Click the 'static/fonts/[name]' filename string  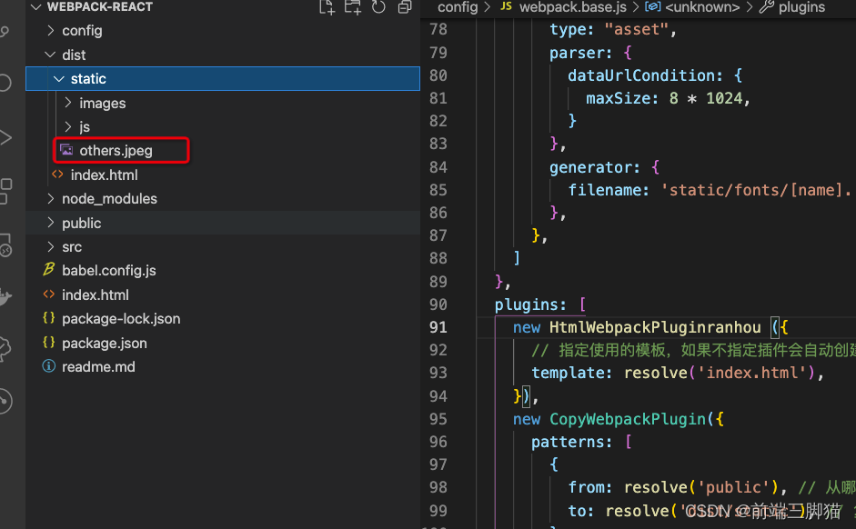point(758,190)
